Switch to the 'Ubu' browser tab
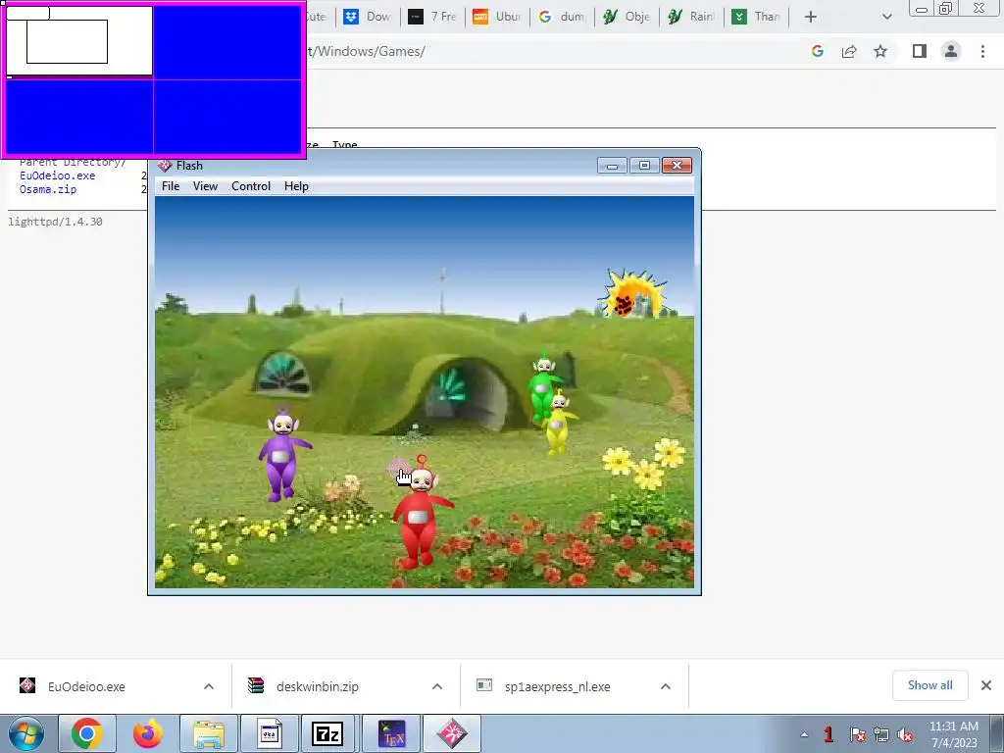Viewport: 1004px width, 753px height. coord(497,17)
